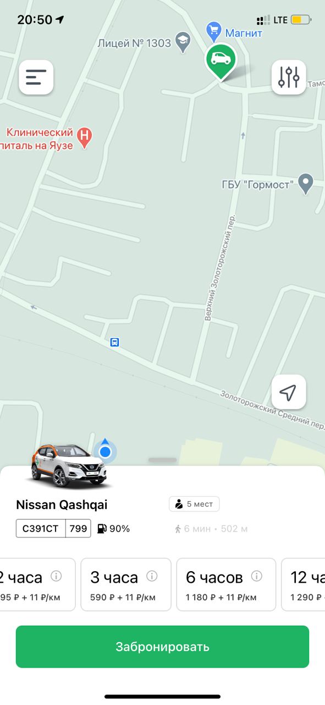Select the ГБУ Гормост map pin
Viewport: 325px width, 705px height.
click(305, 183)
